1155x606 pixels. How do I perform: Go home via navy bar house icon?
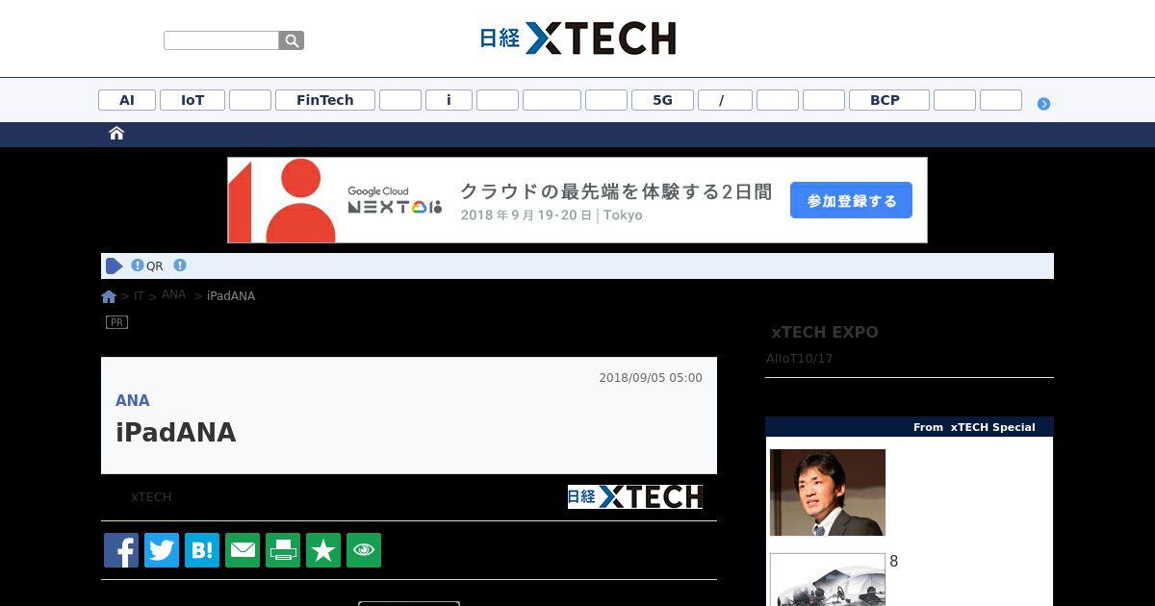(116, 134)
